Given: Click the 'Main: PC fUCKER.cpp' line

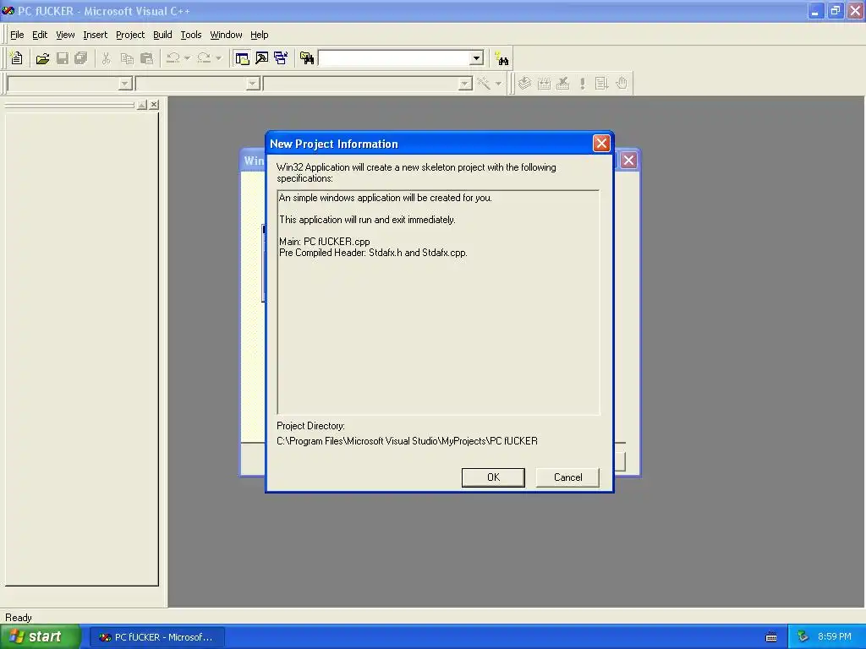Looking at the screenshot, I should click(324, 241).
